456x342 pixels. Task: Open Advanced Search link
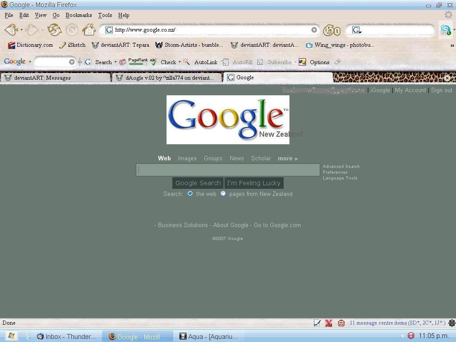pos(341,167)
